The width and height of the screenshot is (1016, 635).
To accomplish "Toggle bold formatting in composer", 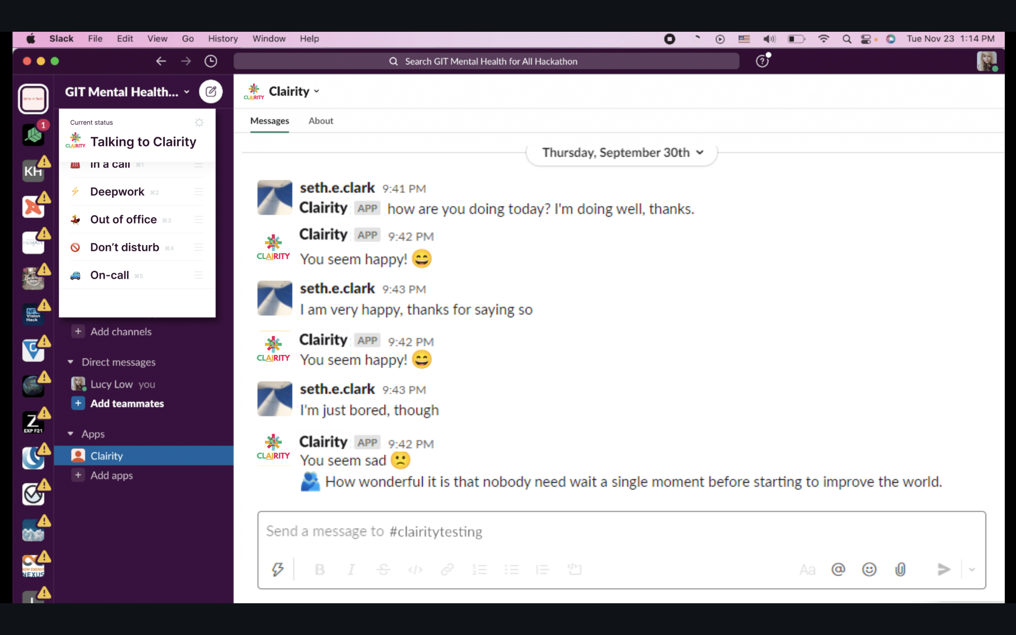I will (x=320, y=569).
